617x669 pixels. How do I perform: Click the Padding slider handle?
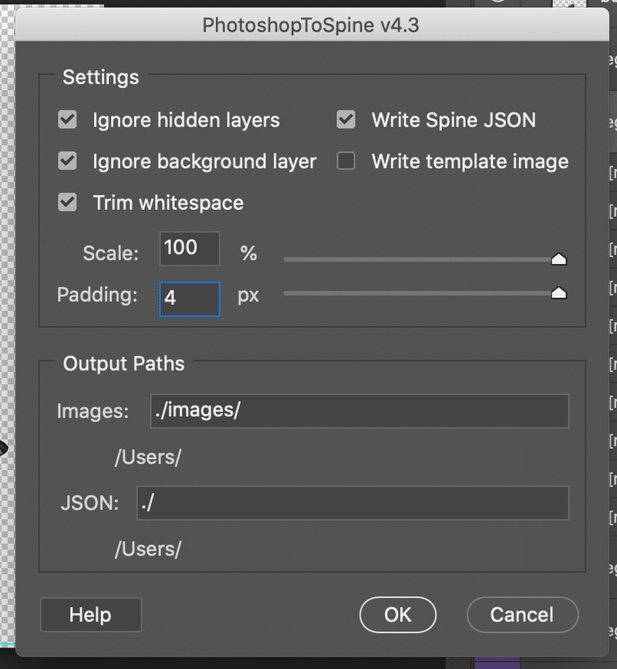click(x=558, y=292)
